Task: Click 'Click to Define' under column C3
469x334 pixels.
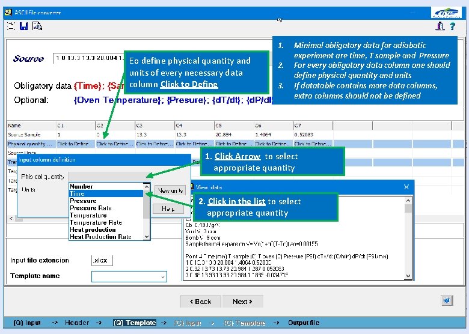Action: [155, 144]
